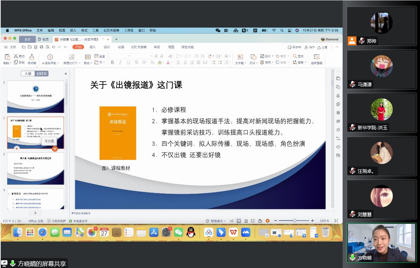Click the orange slideshow play button in status bar
This screenshot has height=268, width=420.
[267, 221]
